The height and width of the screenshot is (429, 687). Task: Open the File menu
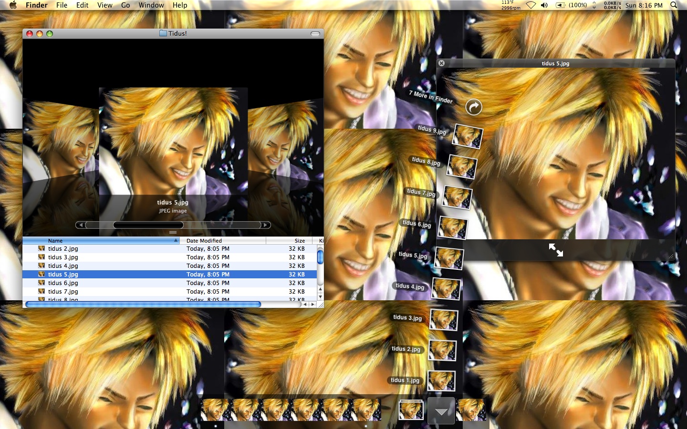62,5
